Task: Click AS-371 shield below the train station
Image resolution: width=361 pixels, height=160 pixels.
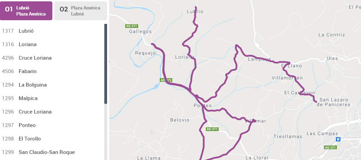Action: click(x=330, y=148)
